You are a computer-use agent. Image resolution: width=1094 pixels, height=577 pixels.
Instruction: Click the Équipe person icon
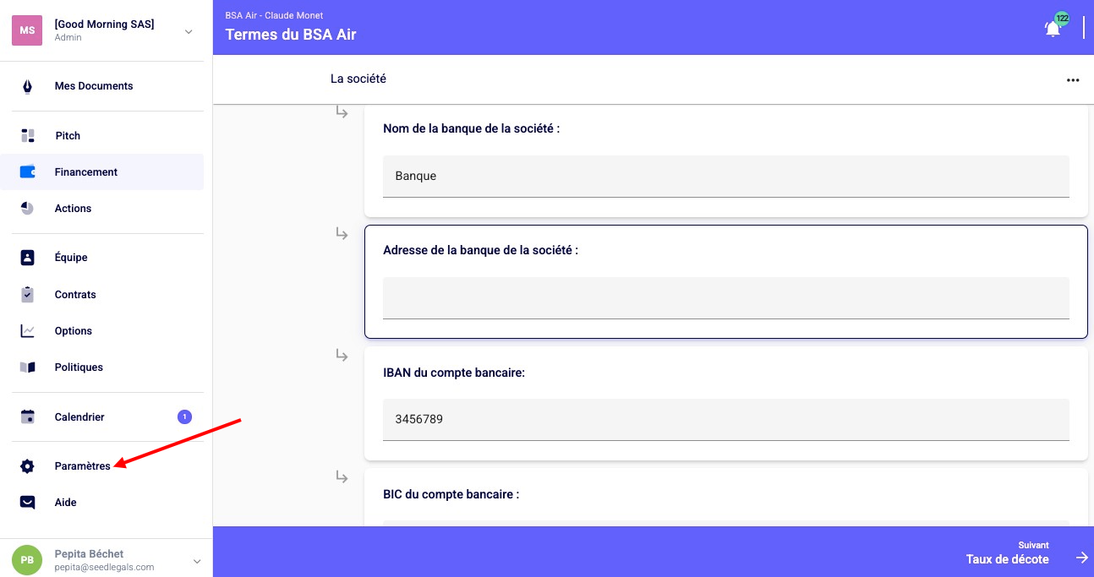click(28, 258)
